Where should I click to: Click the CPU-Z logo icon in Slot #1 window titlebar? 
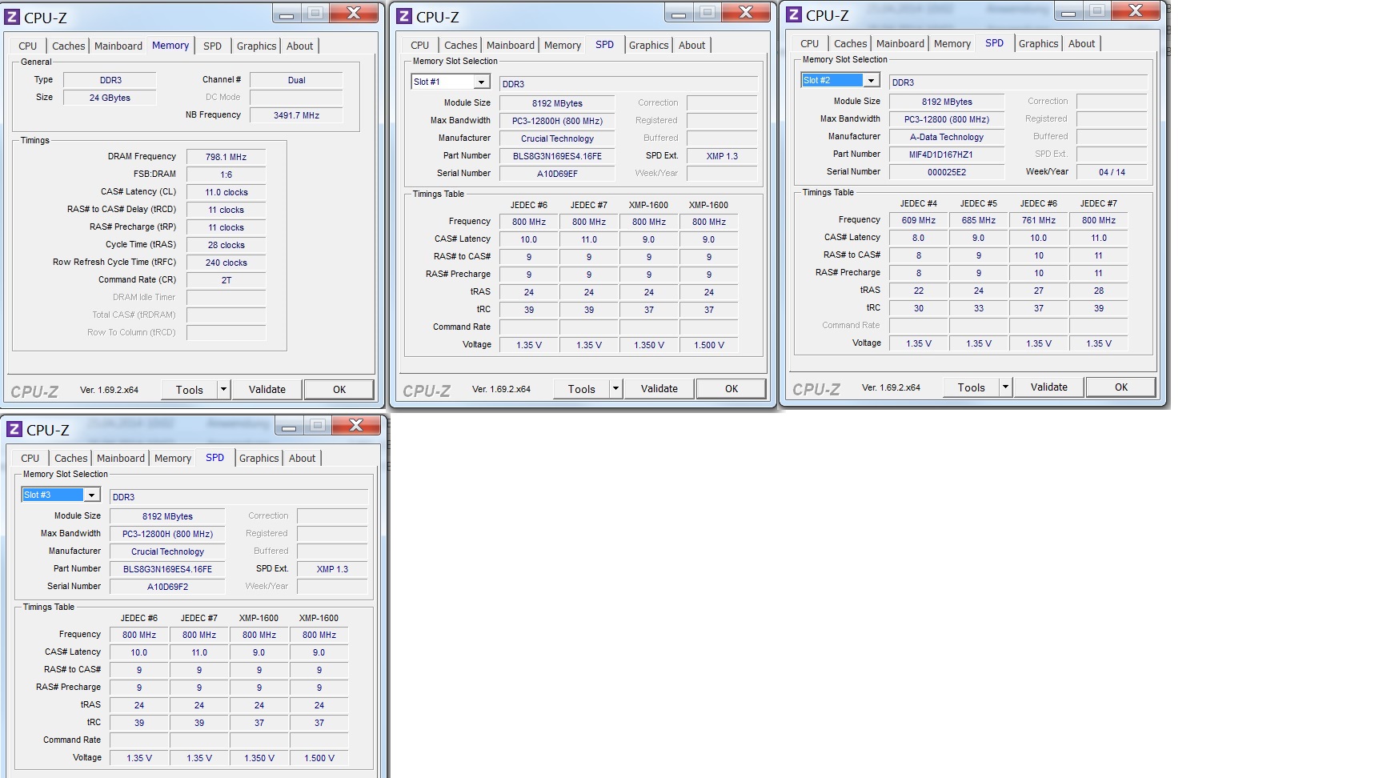[x=404, y=16]
